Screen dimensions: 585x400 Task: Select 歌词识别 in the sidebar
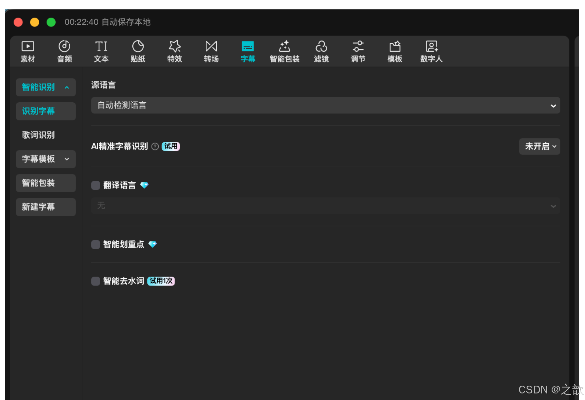[38, 135]
